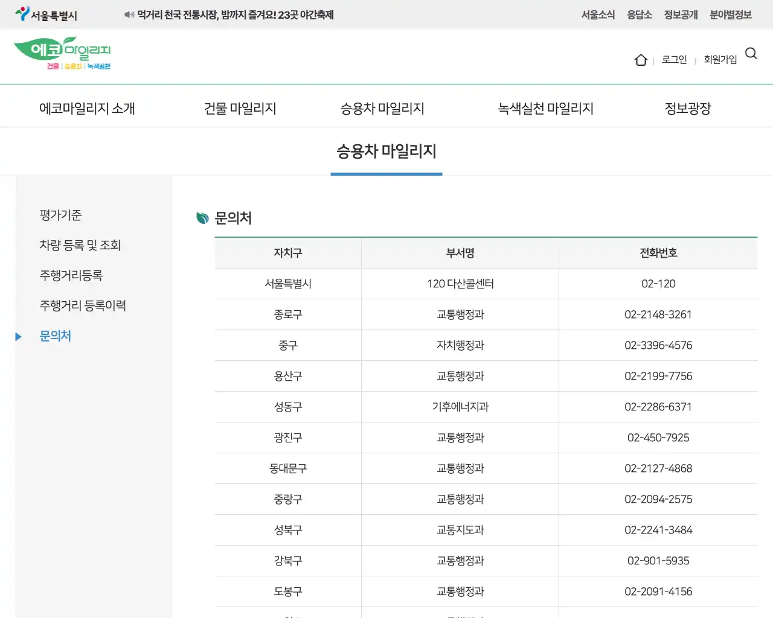This screenshot has height=618, width=773.
Task: Read the 먹거리 천국 전통시장 announcement
Action: [236, 15]
